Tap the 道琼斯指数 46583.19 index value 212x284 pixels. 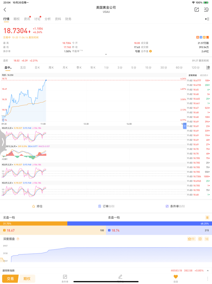(176, 271)
